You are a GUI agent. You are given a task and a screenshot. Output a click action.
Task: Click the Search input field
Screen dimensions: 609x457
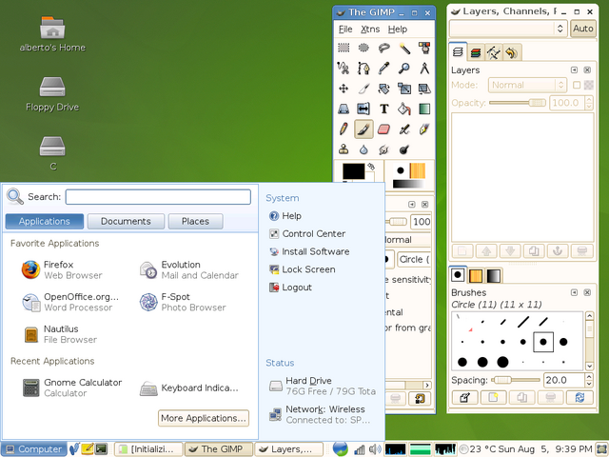158,197
